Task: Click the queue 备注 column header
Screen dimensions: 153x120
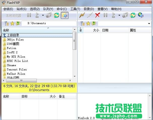Action: (67, 96)
